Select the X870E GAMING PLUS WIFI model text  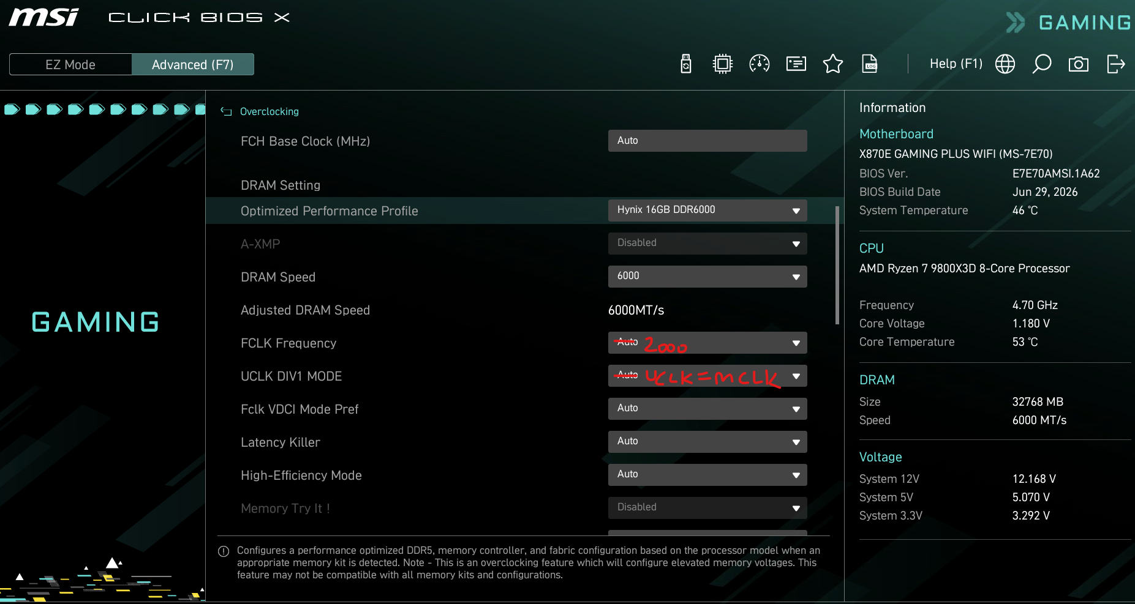[x=956, y=154]
